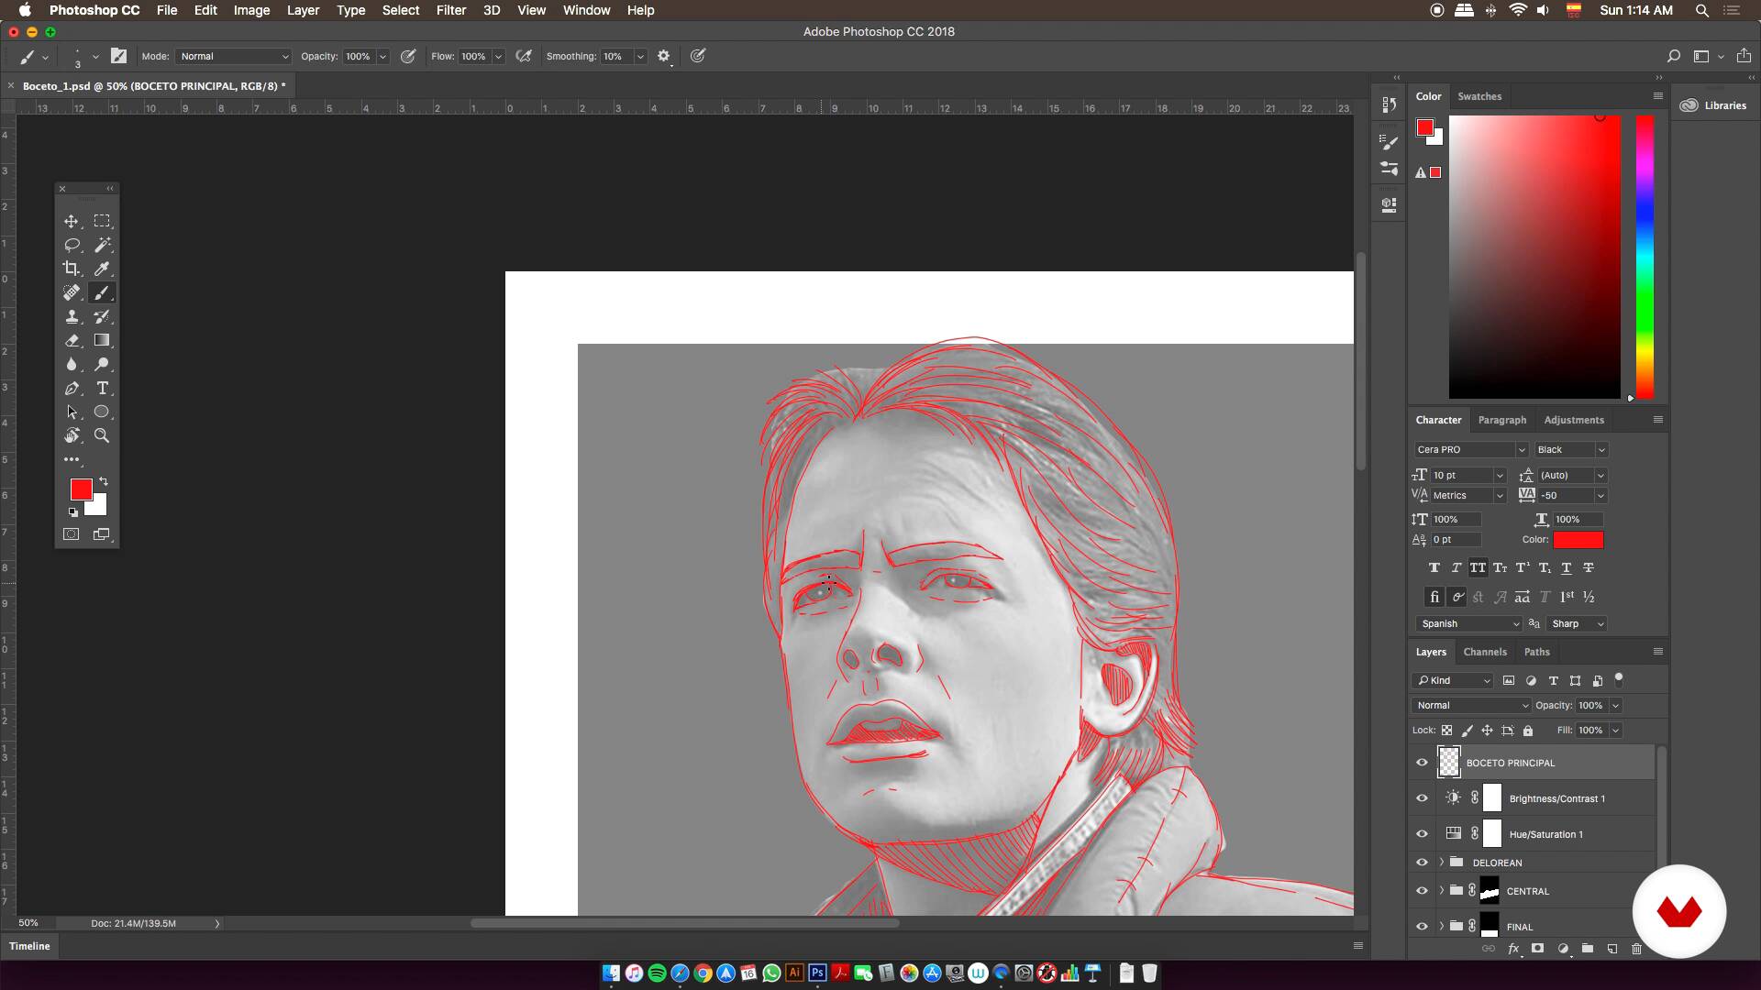Screen dimensions: 1761x990
Task: Select the Crop tool
Action: pos(71,269)
